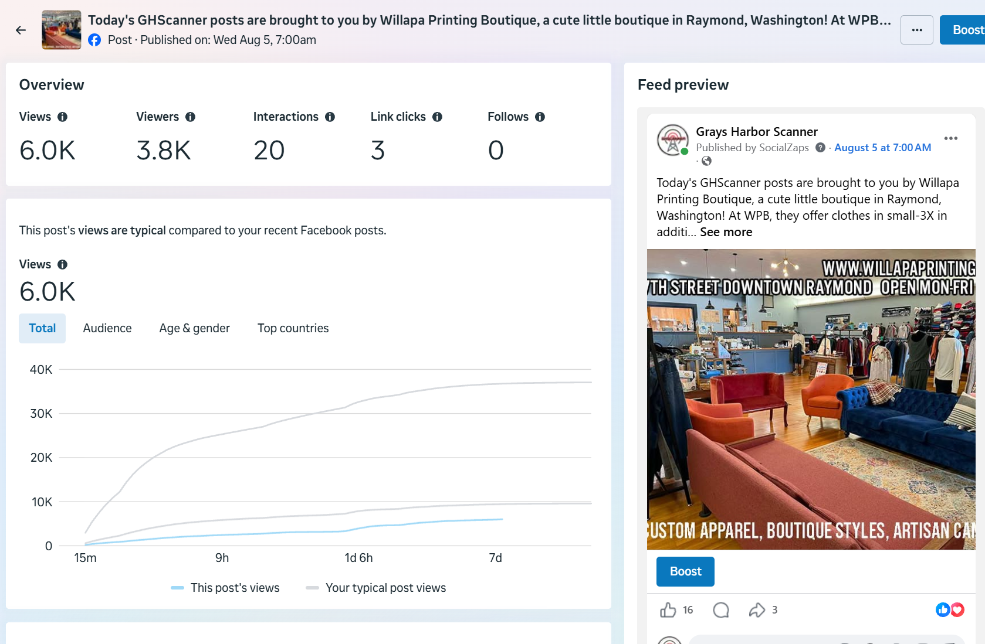Click the 'Your typical post views' legend entry
985x644 pixels.
tap(376, 588)
